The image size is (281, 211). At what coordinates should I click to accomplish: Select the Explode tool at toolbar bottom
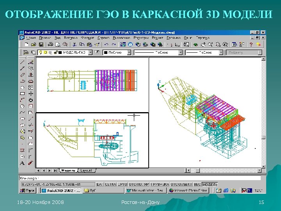pyautogui.click(x=31, y=163)
